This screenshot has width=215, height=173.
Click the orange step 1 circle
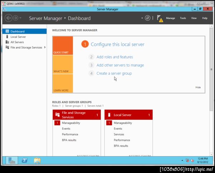point(85,44)
